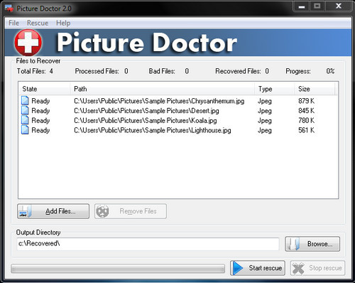
Task: Sort by the Size column header
Action: click(315, 89)
